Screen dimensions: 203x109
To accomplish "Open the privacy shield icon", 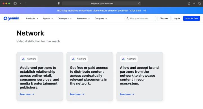I will coord(59,3).
